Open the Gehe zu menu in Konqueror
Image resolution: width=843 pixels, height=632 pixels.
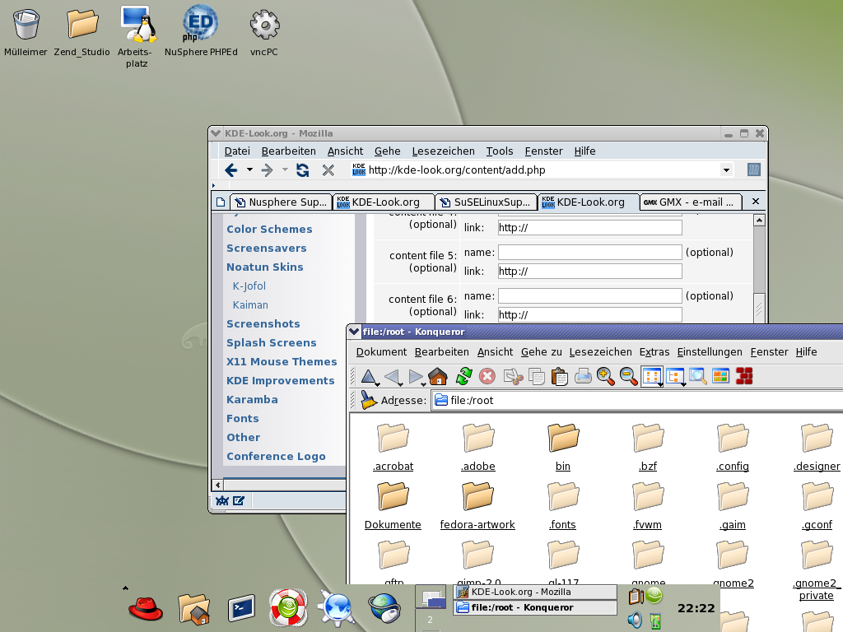point(541,352)
